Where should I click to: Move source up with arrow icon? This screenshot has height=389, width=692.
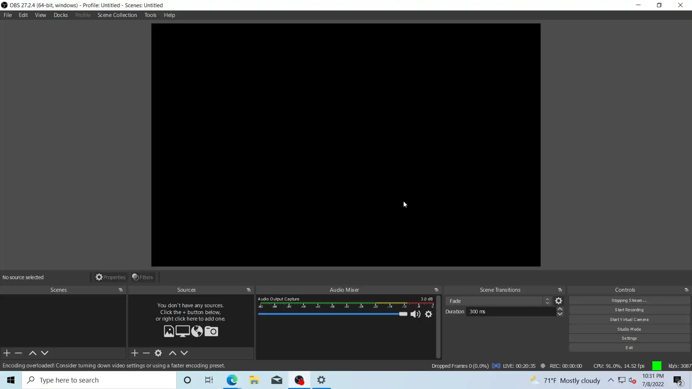click(172, 353)
